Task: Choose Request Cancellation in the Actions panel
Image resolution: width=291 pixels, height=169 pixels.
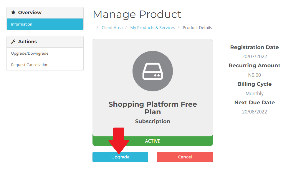Action: click(x=30, y=65)
